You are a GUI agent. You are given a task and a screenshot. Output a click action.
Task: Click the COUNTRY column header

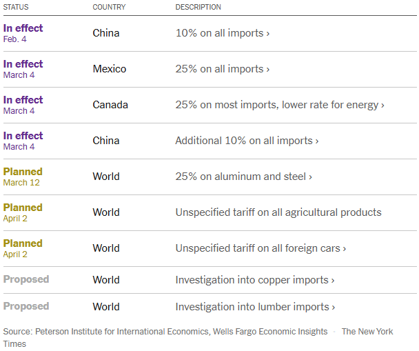pos(110,7)
